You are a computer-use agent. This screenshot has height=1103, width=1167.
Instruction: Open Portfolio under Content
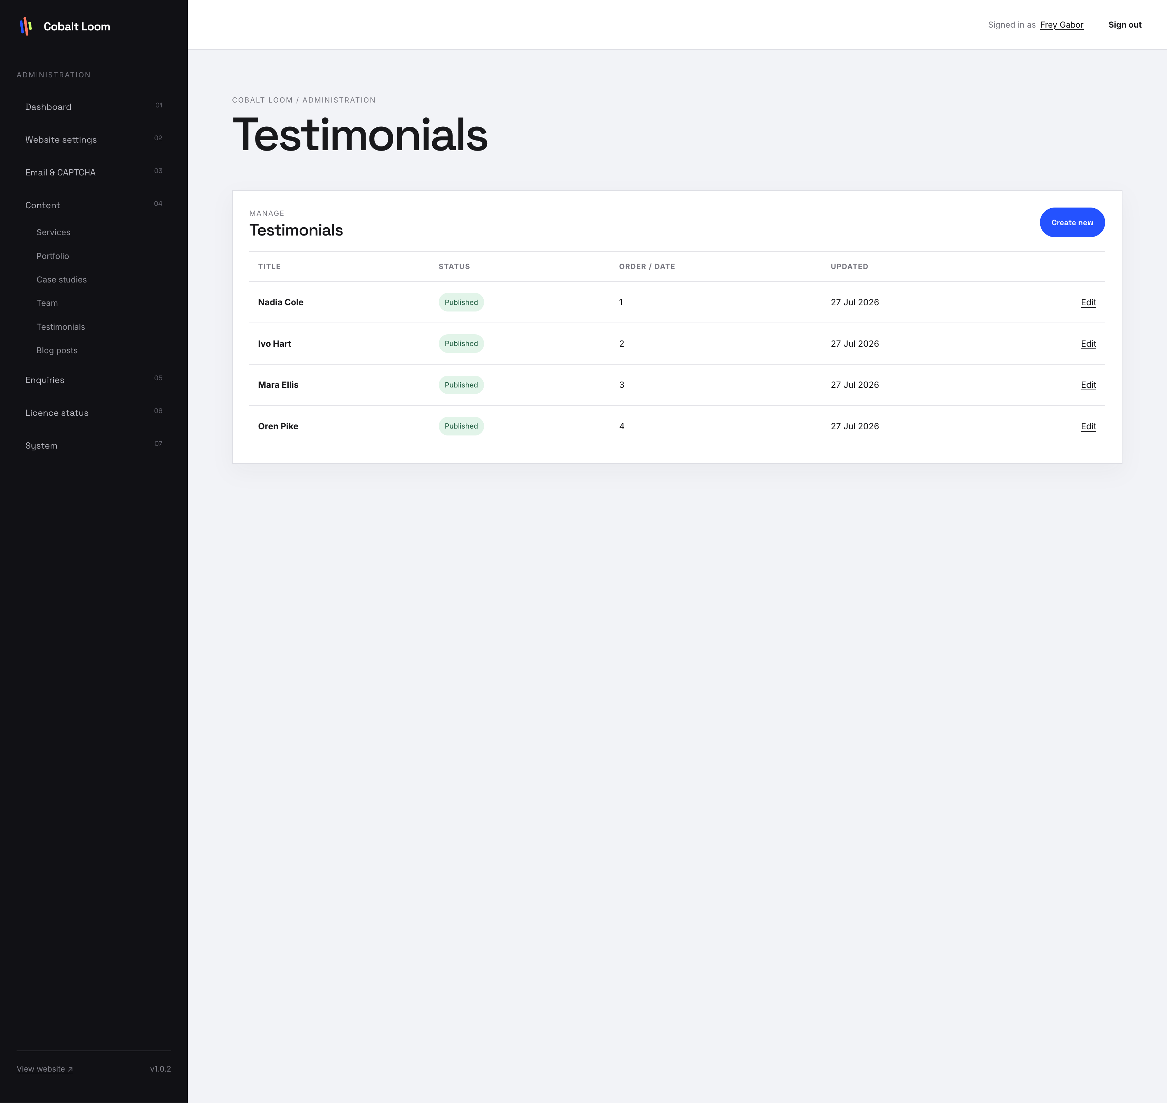(x=52, y=256)
